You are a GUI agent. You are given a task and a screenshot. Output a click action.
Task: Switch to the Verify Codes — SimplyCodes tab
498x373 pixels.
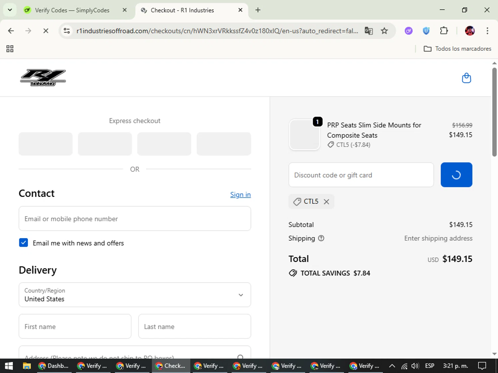(72, 10)
